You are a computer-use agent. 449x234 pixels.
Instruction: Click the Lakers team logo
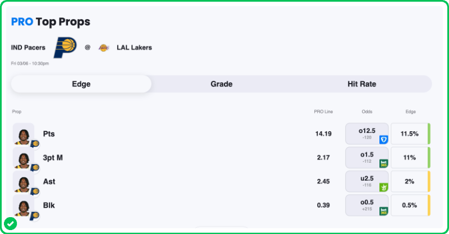(103, 48)
